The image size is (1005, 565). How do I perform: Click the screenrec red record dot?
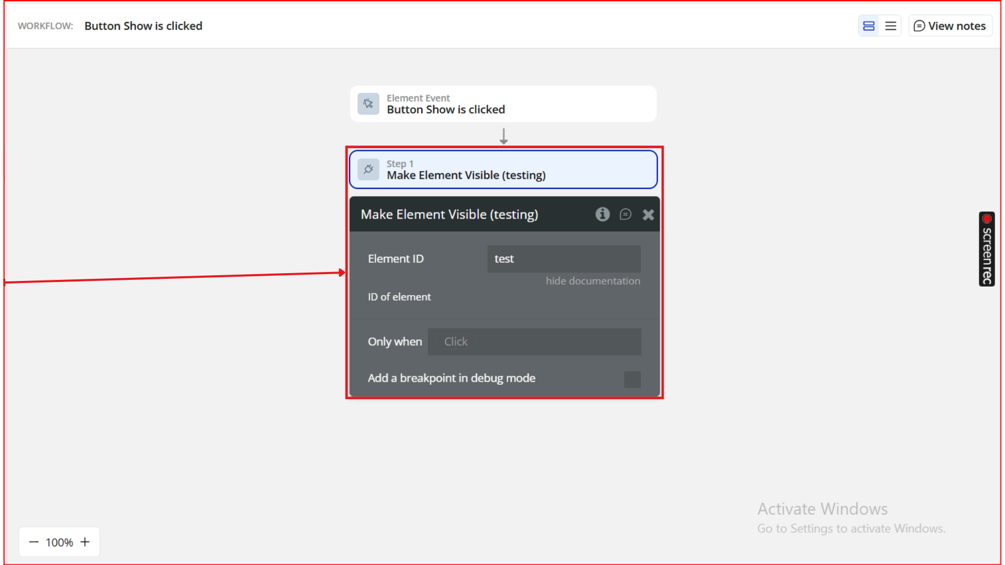(987, 219)
